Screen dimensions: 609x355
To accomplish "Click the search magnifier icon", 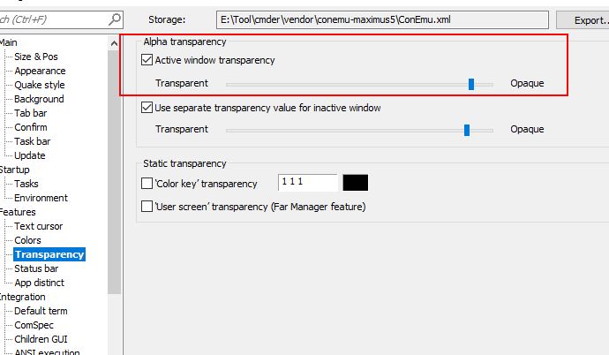I will pos(116,19).
